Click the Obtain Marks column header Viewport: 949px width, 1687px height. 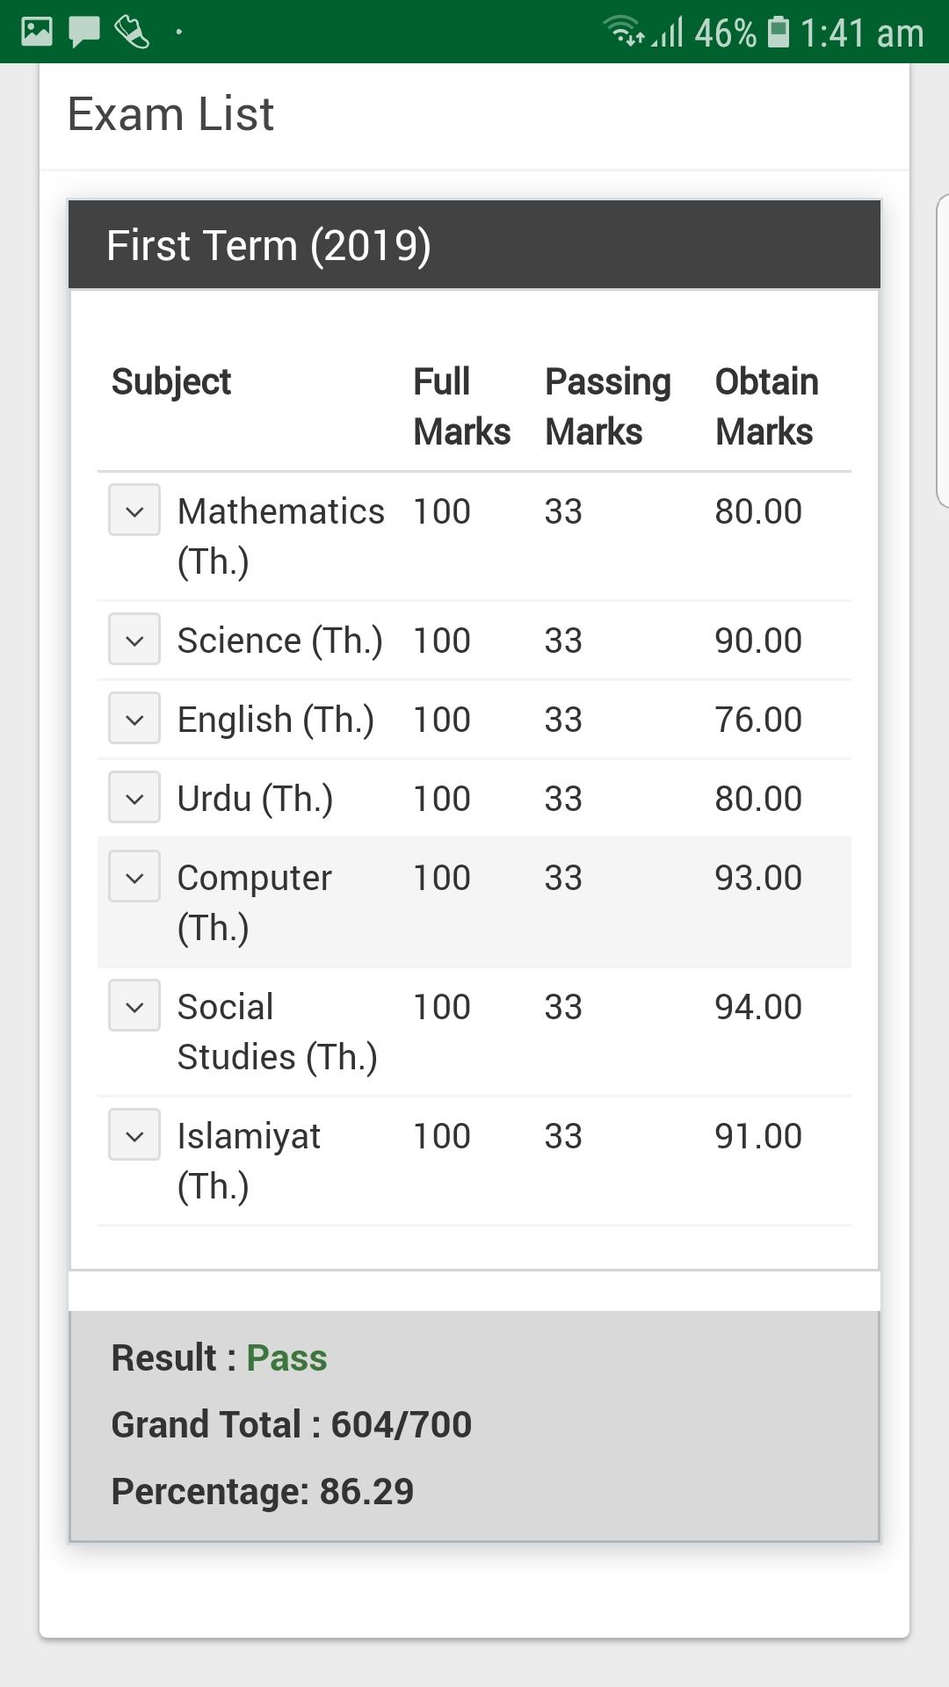(767, 407)
